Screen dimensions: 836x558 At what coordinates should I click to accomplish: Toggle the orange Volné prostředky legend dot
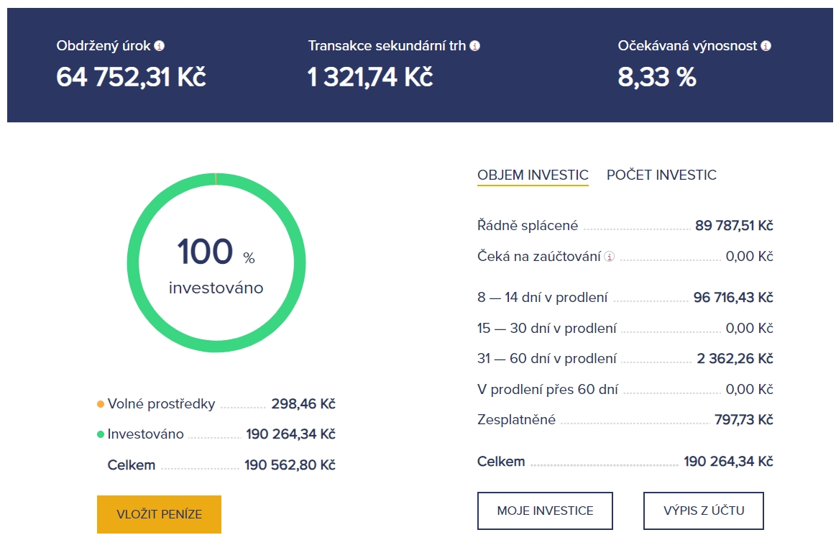click(x=101, y=404)
